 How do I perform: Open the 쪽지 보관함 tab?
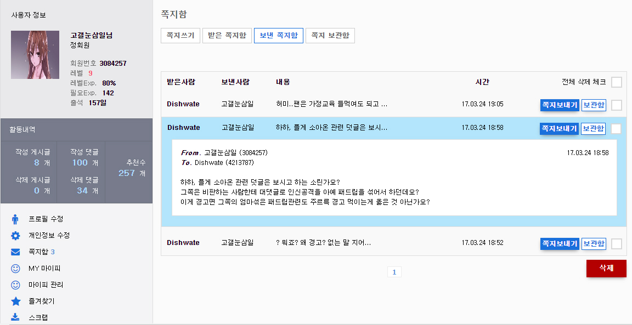click(x=330, y=36)
